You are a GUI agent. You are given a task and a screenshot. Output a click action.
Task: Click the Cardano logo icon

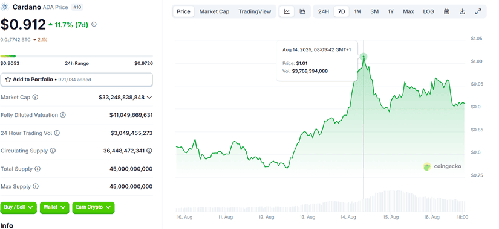point(5,7)
